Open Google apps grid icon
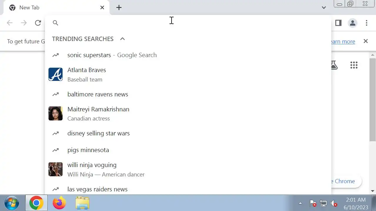Screen dimensions: 376x211 354,65
